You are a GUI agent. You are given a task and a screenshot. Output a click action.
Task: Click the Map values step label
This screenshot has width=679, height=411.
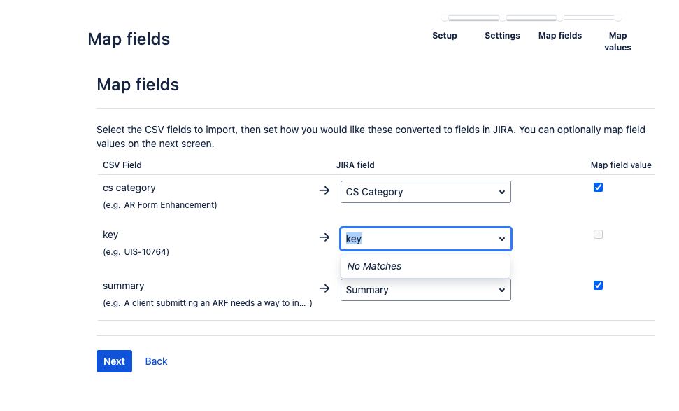click(x=617, y=41)
